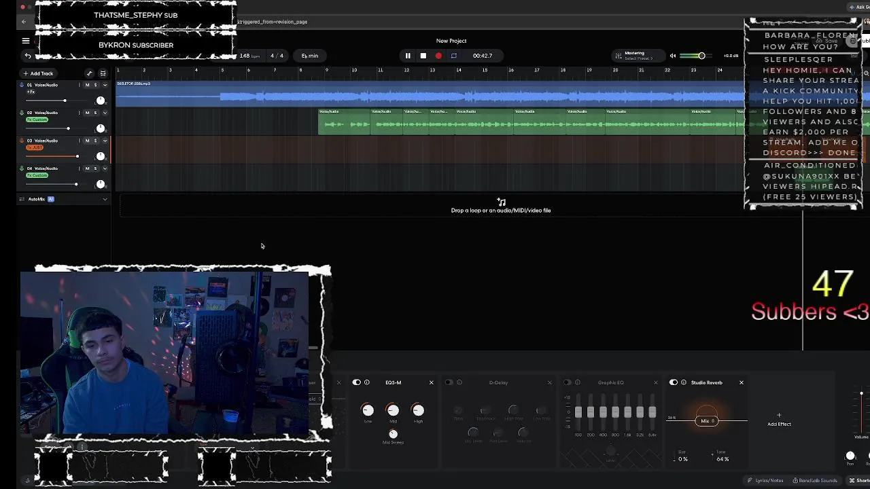Click the 00:42.7 time display

(483, 56)
